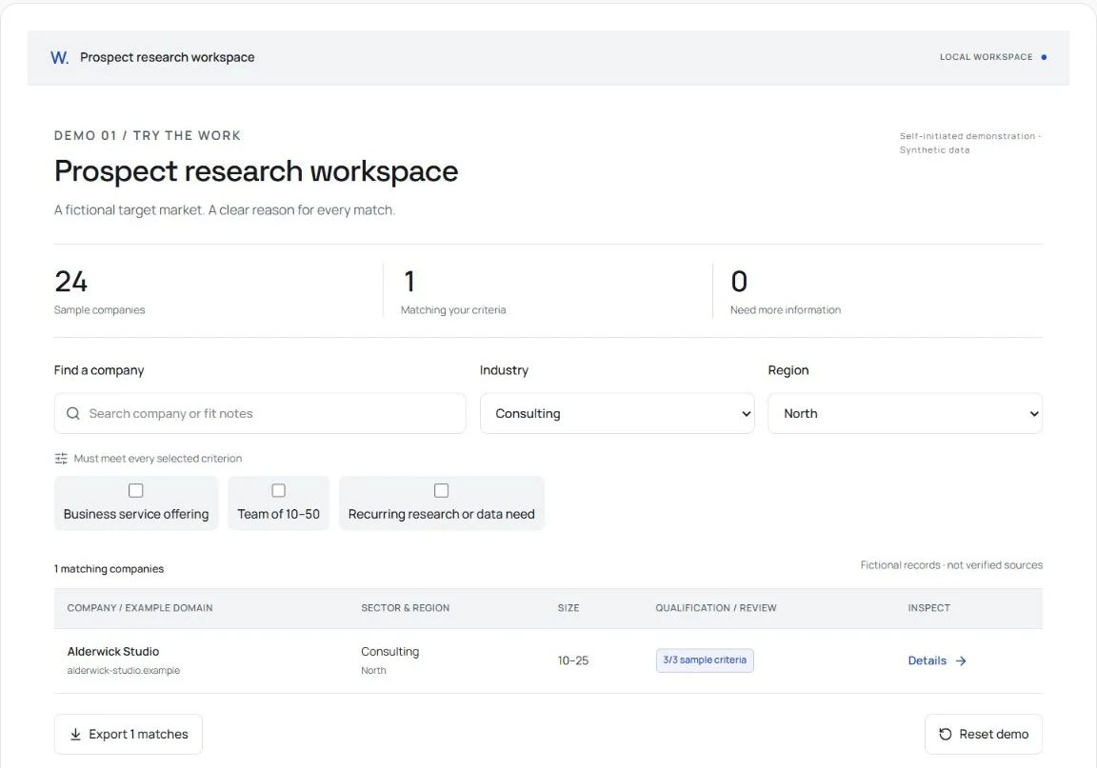Export 1 matches
This screenshot has height=768, width=1097.
[x=128, y=735]
